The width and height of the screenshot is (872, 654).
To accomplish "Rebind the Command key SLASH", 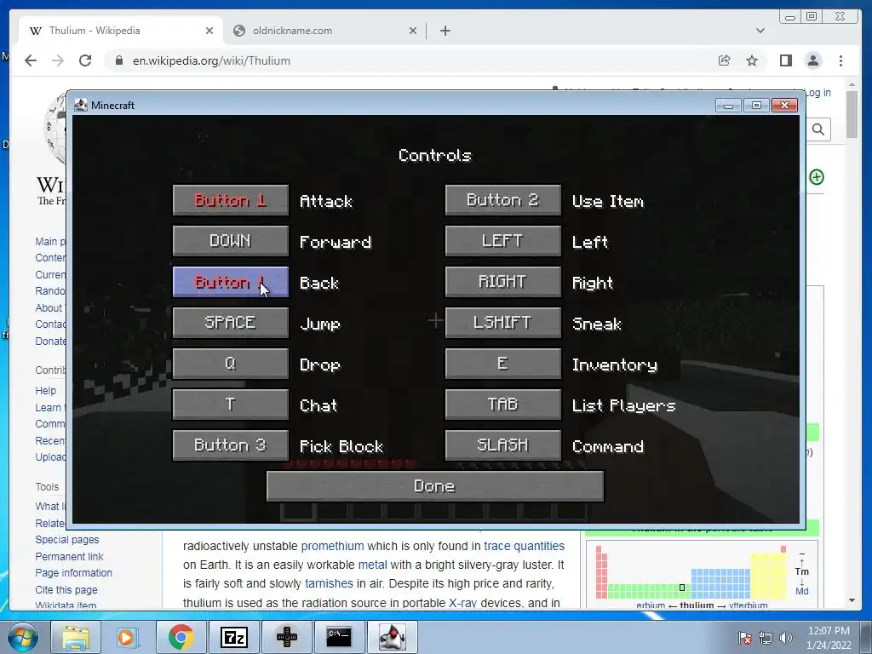I will [502, 445].
